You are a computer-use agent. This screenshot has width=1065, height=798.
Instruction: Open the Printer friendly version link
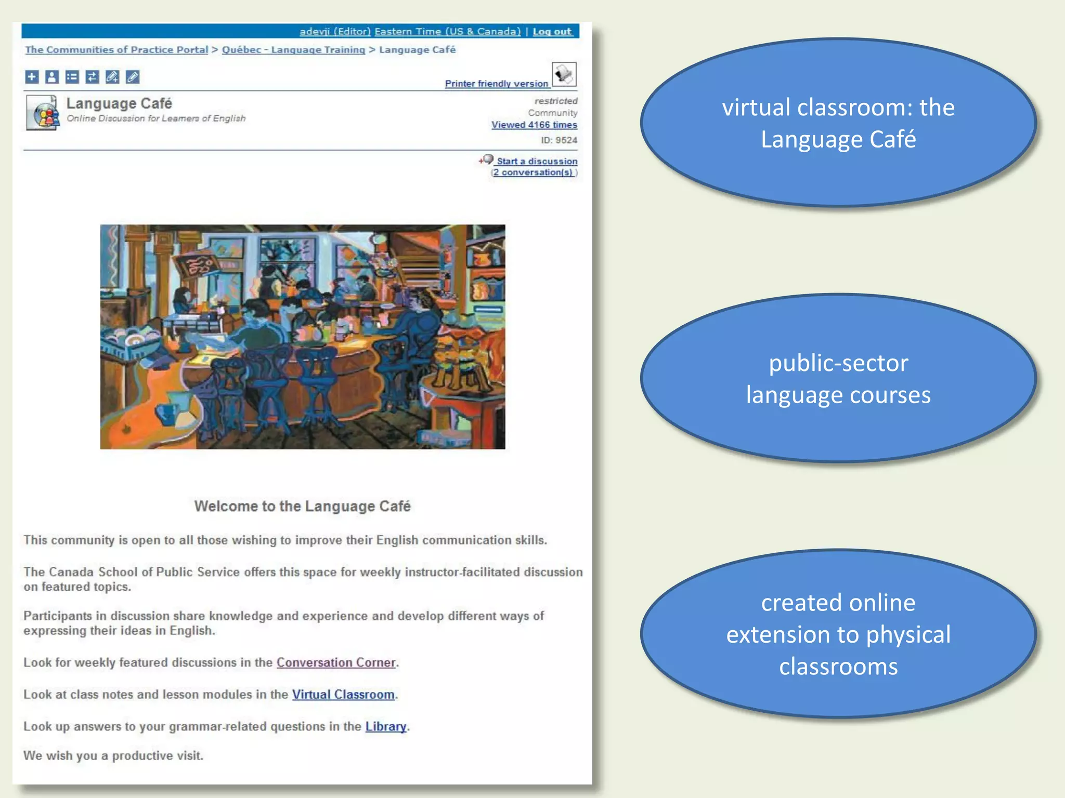(x=496, y=84)
